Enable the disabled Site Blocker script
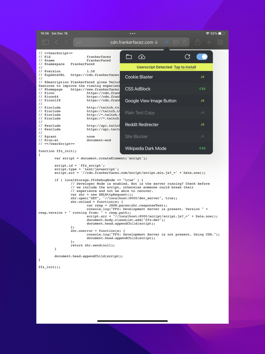The image size is (265, 354). pyautogui.click(x=166, y=137)
